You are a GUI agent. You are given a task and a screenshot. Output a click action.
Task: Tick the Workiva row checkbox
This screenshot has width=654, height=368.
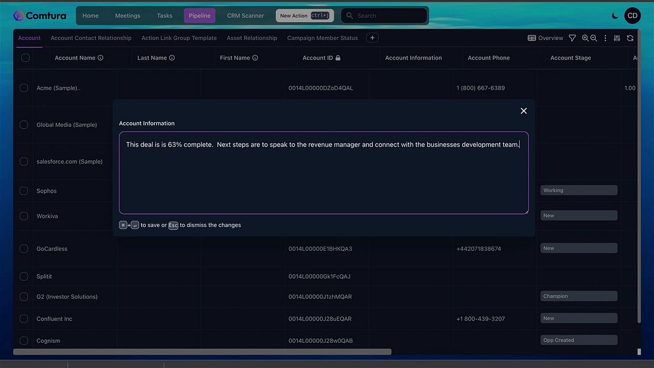(x=24, y=216)
